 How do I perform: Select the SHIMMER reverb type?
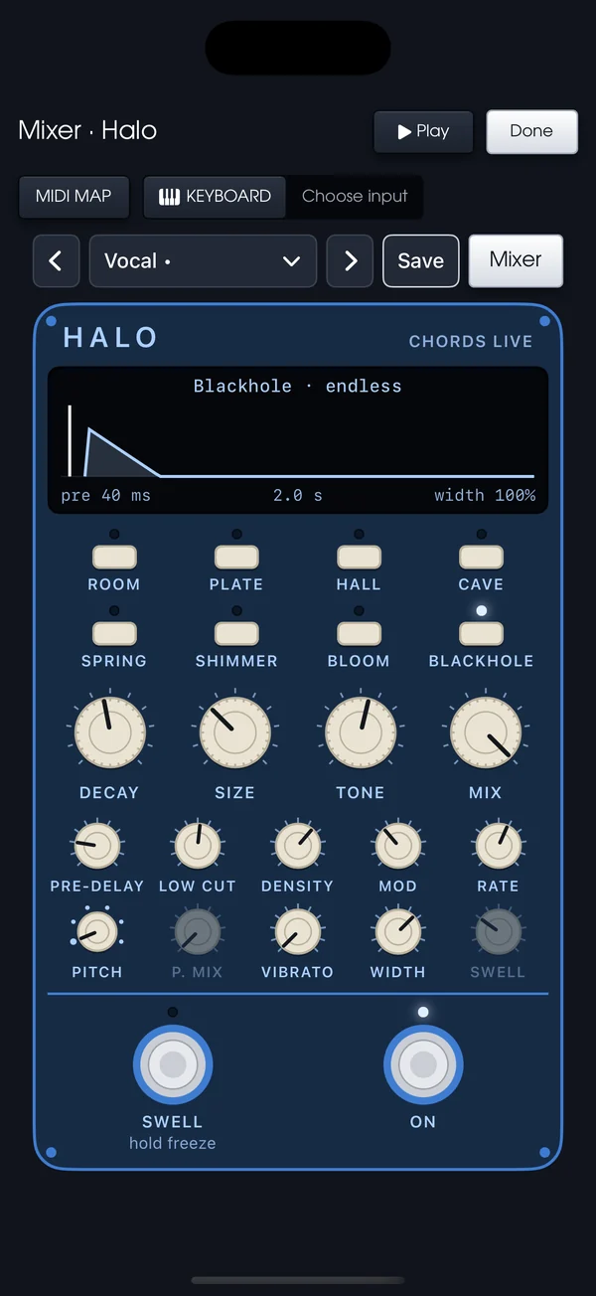(236, 632)
